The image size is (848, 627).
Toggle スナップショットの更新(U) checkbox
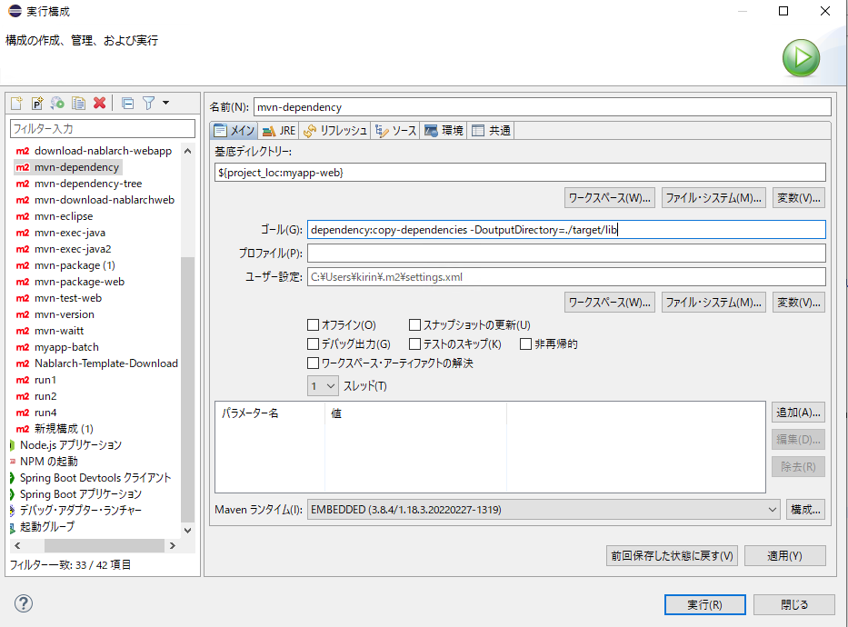pyautogui.click(x=414, y=324)
